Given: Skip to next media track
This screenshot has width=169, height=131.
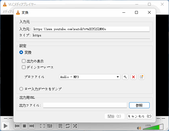Looking at the screenshot, I should [x=32, y=126].
